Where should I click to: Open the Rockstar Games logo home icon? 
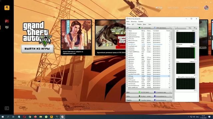tap(7, 8)
